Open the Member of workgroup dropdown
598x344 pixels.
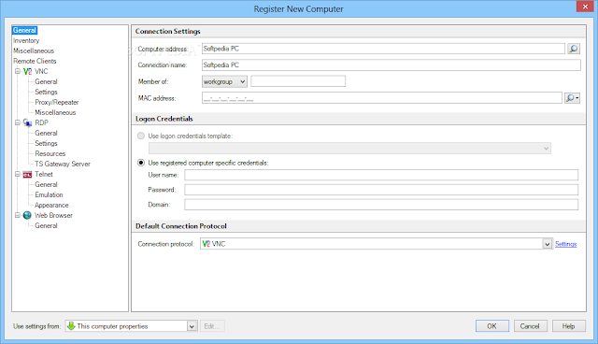tap(224, 81)
